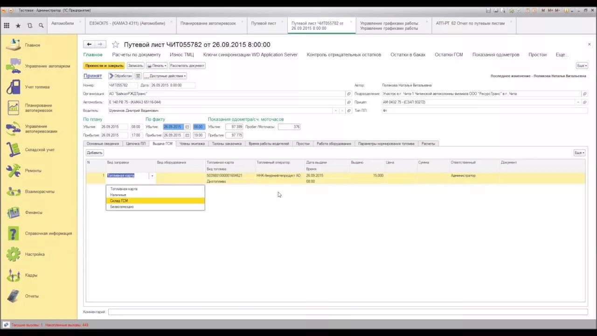This screenshot has width=597, height=336.
Task: Expand the Водитель field dropdown arrow
Action: tap(336, 111)
